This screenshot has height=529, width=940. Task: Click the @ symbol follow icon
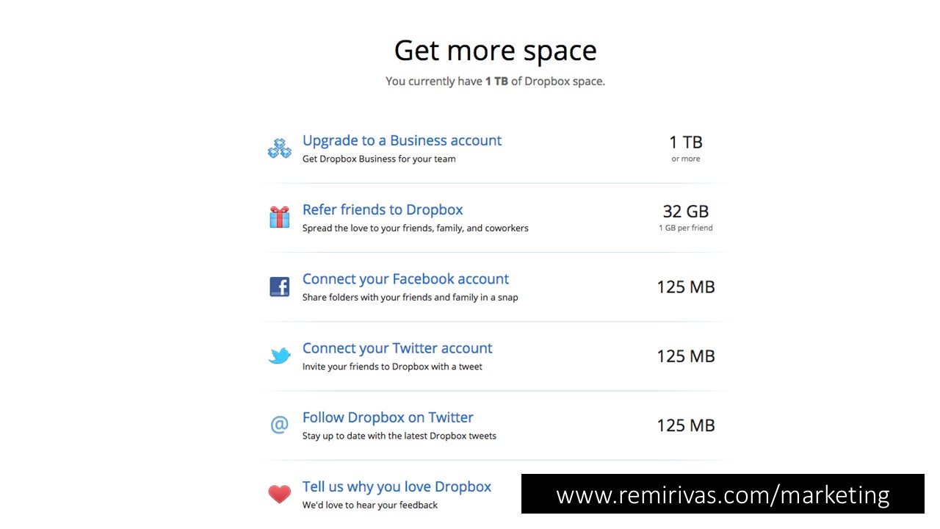coord(279,425)
